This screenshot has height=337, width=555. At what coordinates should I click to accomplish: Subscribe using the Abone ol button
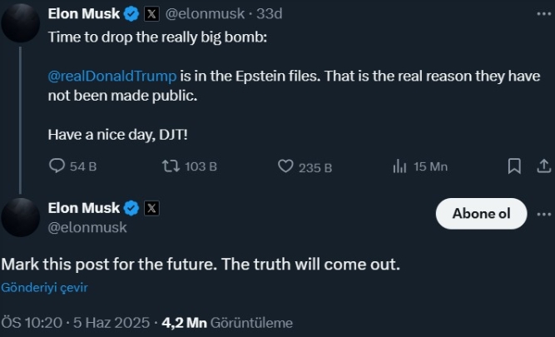coord(482,214)
